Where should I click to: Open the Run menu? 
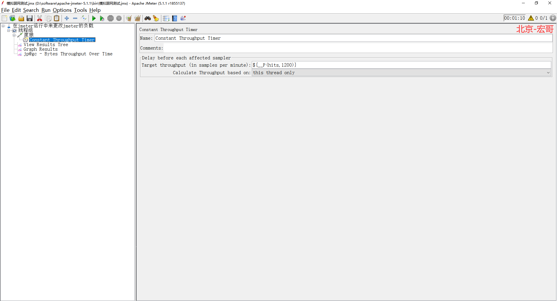(x=46, y=10)
